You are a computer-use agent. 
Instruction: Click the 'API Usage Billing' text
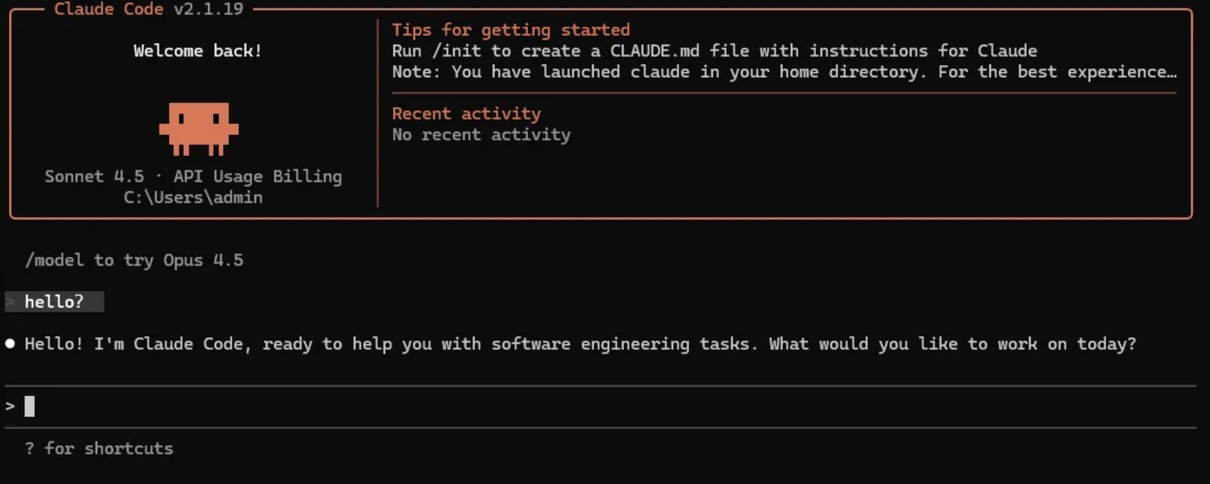[257, 176]
